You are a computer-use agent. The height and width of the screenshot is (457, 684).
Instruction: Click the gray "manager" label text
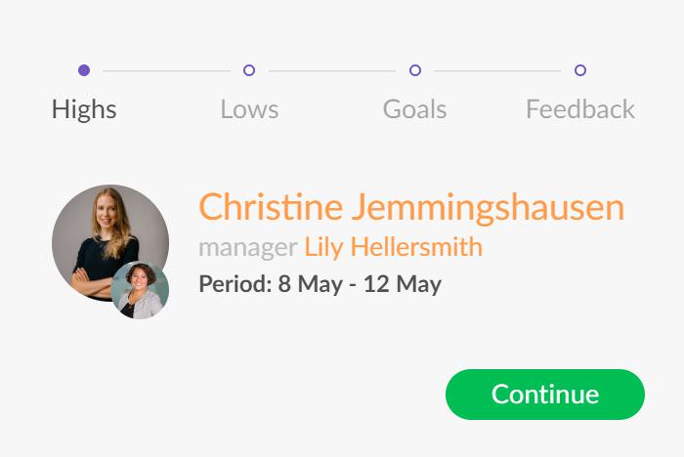[248, 248]
